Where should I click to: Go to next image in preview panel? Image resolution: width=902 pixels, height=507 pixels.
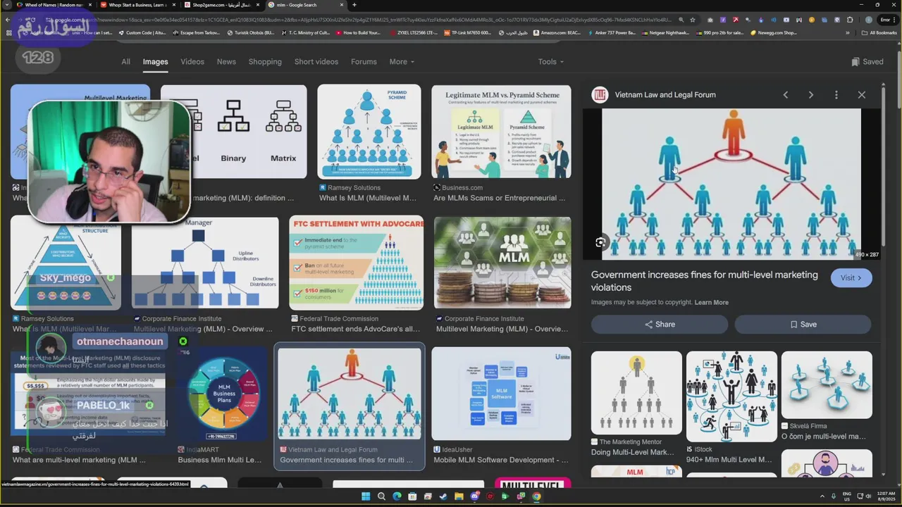[810, 94]
